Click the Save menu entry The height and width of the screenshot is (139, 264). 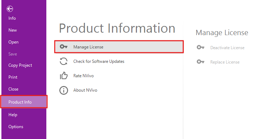pos(13,54)
